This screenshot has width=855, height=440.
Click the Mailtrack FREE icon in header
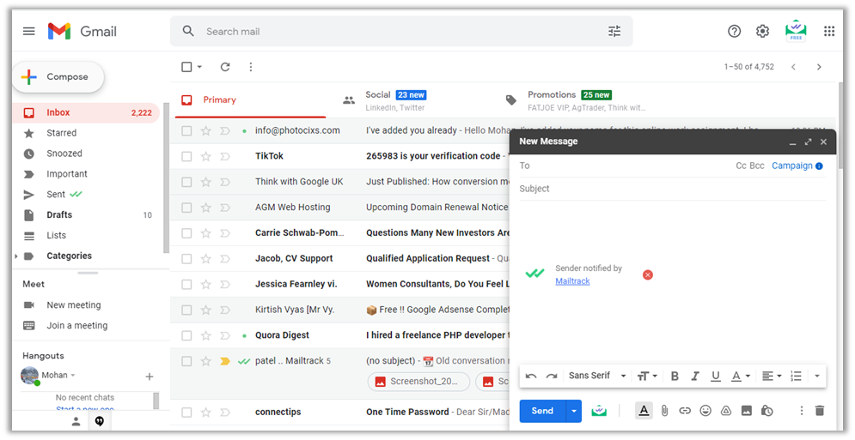(796, 31)
